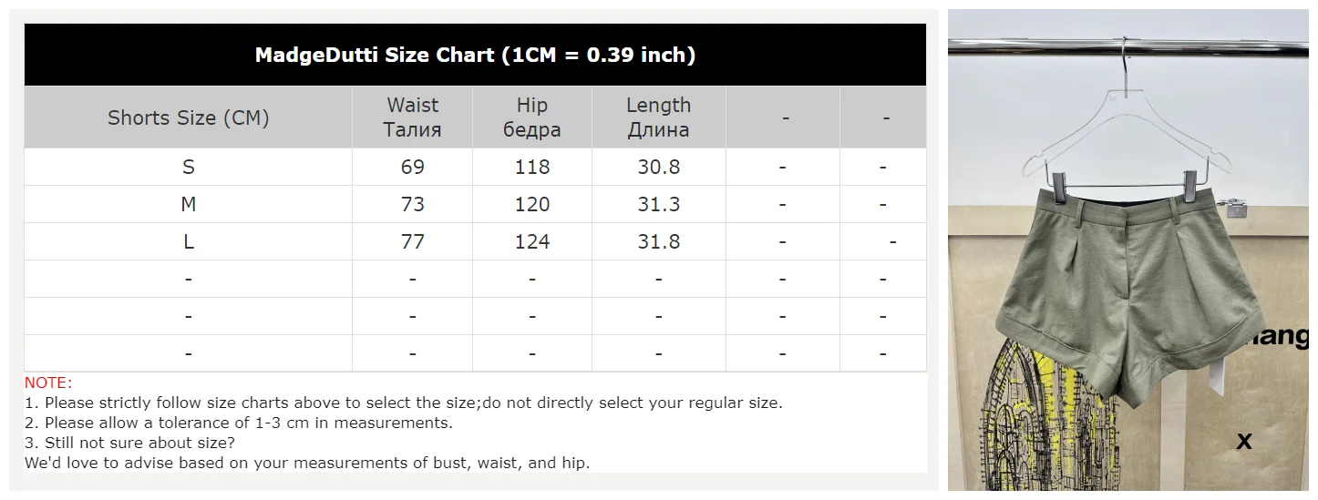This screenshot has height=500, width=1318.
Task: Click the Waist column header
Action: tap(412, 117)
